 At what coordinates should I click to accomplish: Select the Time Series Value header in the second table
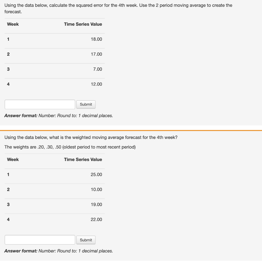83,159
